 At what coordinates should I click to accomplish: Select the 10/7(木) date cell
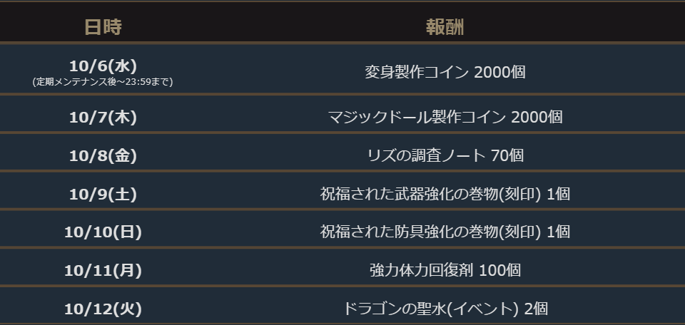(103, 117)
